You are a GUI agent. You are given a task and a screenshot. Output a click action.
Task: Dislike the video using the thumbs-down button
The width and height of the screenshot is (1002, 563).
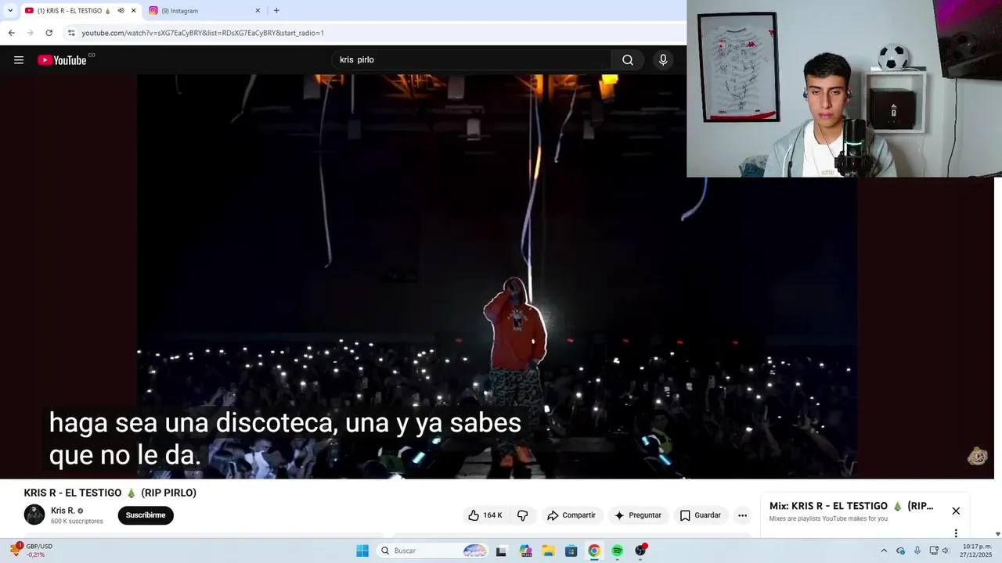click(x=523, y=515)
